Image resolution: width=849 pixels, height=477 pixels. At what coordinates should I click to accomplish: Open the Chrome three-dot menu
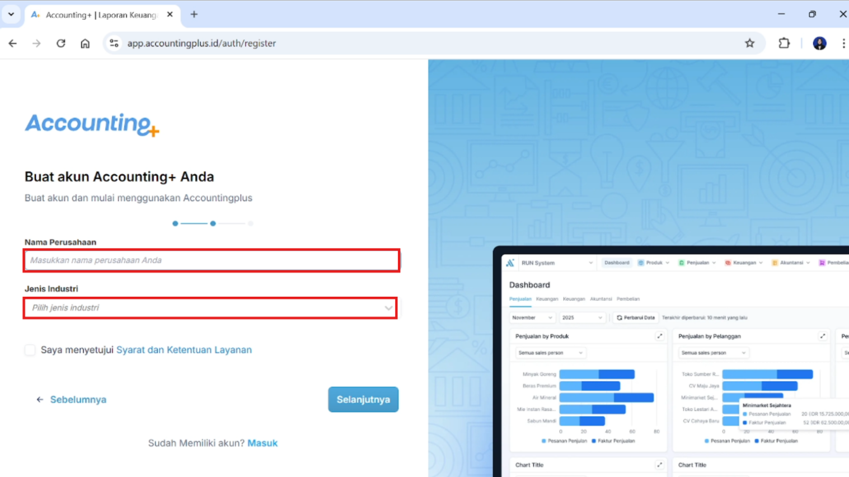[x=843, y=43]
